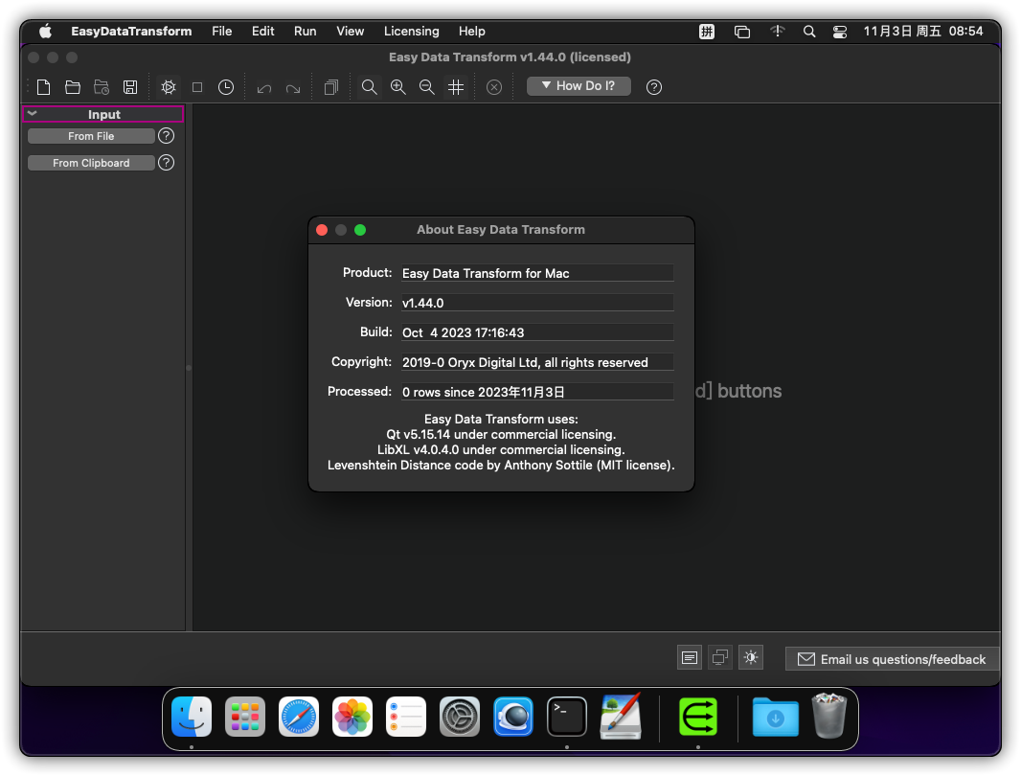
Task: Redo with the right curved arrow icon
Action: click(x=293, y=87)
